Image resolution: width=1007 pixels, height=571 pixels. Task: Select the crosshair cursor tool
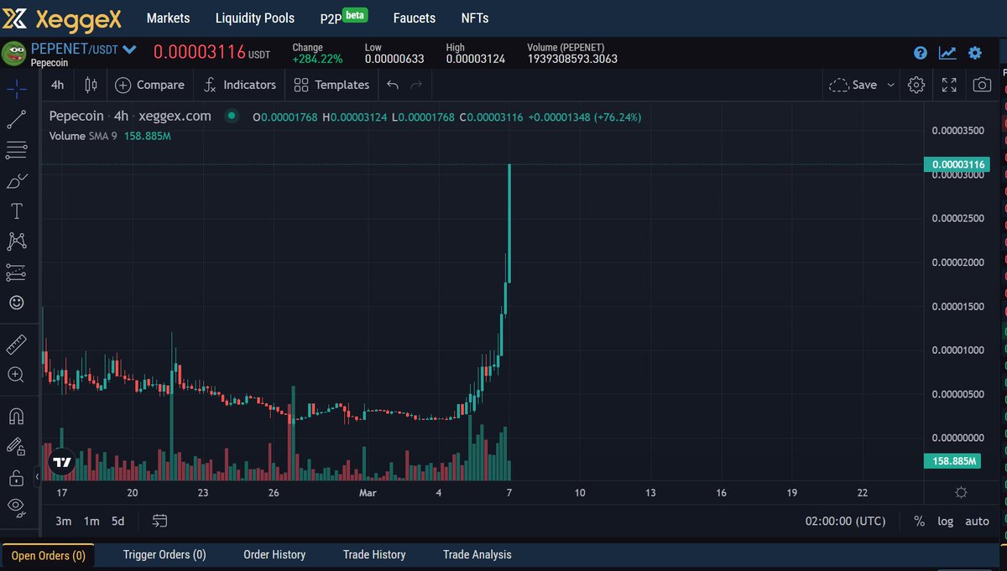pos(17,88)
